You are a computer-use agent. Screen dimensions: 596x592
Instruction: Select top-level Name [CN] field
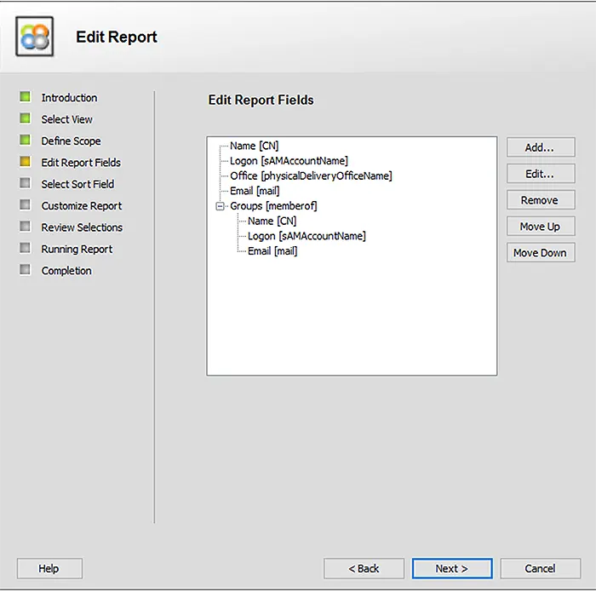point(255,146)
